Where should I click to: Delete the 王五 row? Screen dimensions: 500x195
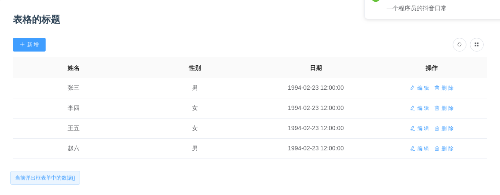coord(444,128)
